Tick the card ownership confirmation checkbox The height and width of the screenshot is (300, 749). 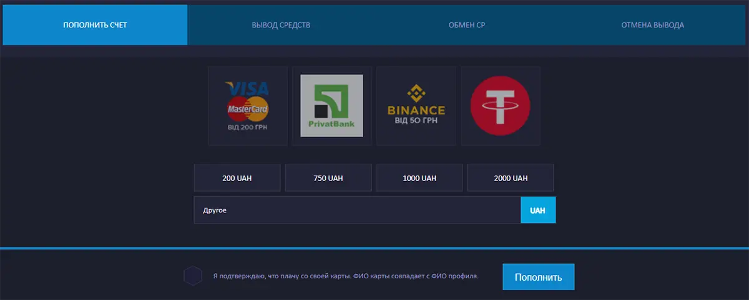coord(193,276)
